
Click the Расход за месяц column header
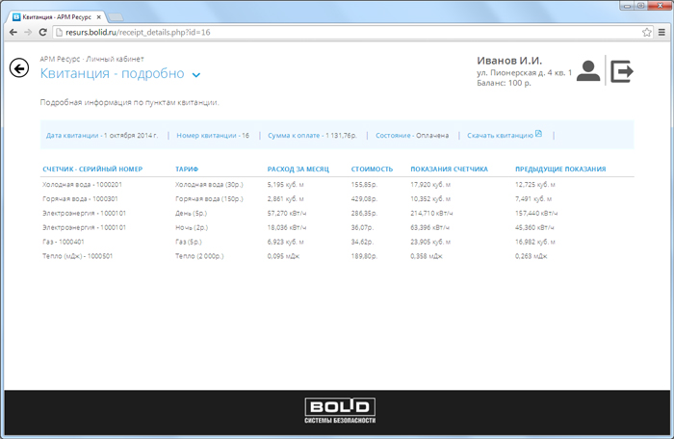point(298,168)
